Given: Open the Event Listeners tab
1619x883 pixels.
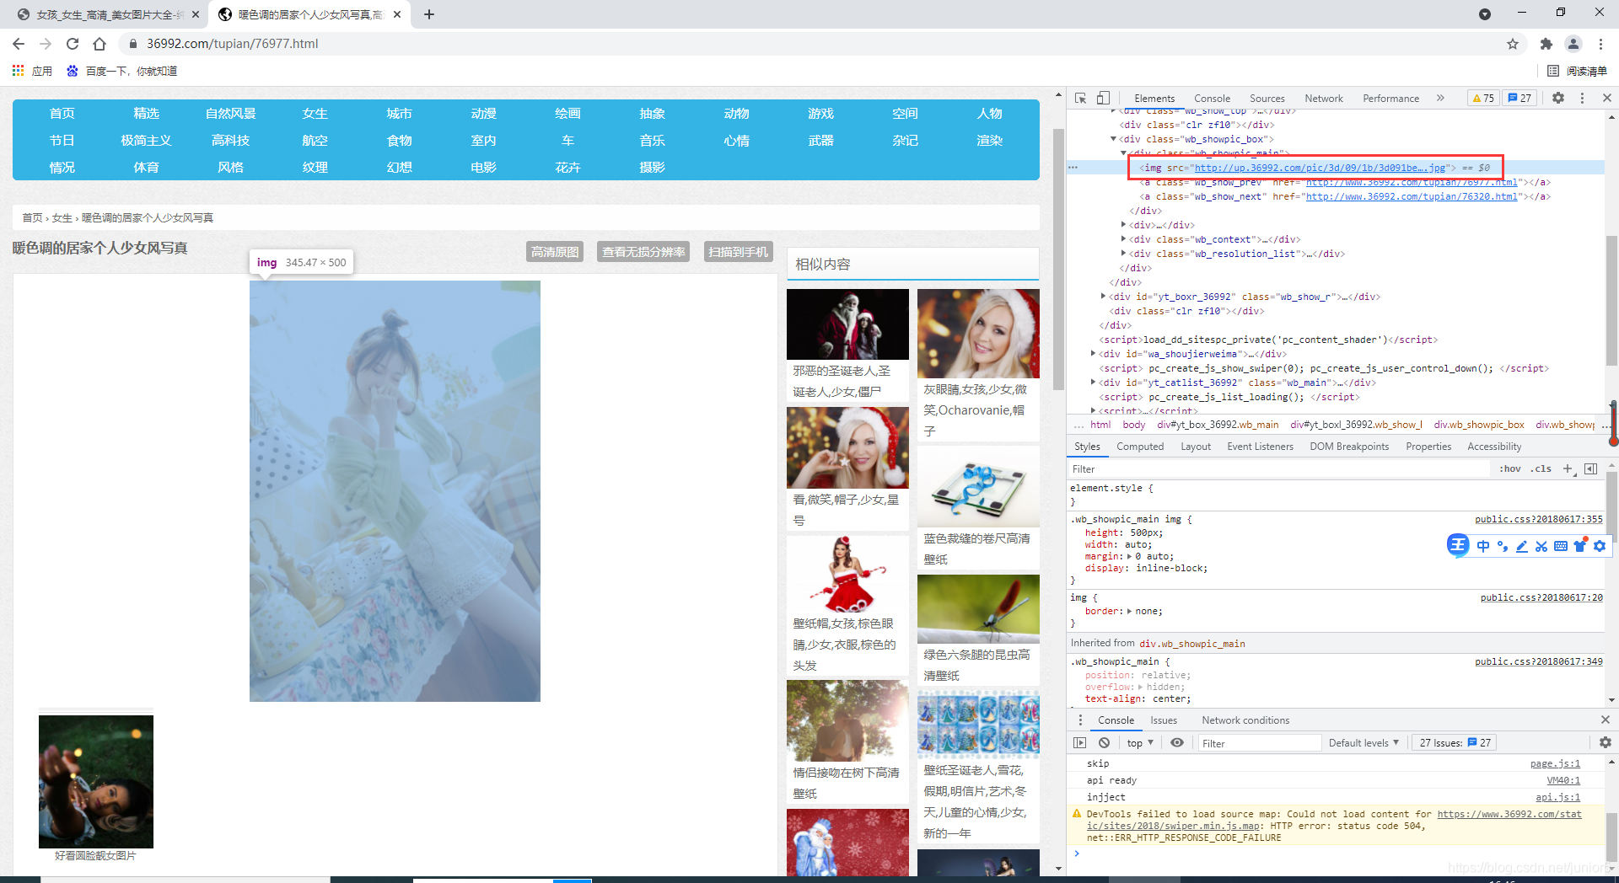Looking at the screenshot, I should pos(1260,447).
